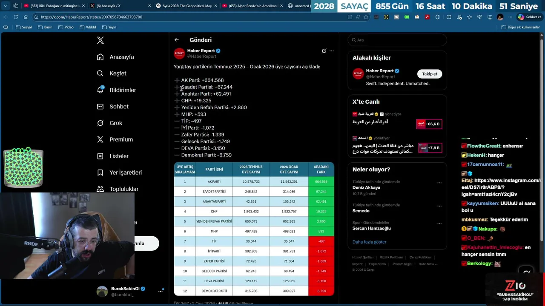
Task: Open favorites list icon
Action: pos(469,17)
